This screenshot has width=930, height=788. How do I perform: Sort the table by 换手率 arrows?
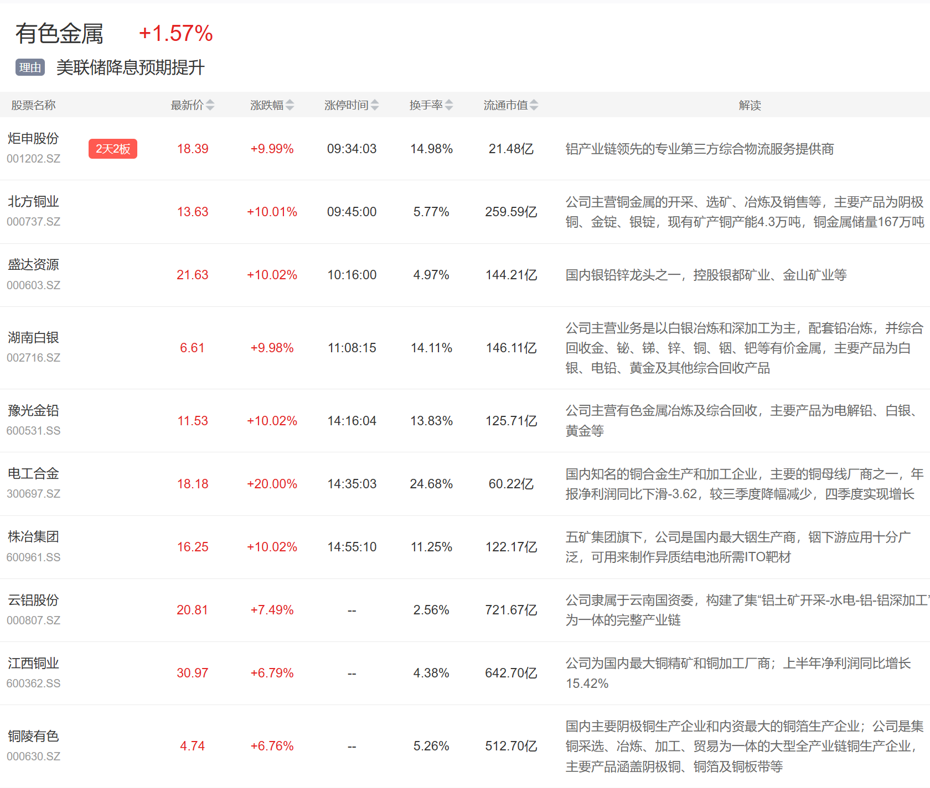(x=449, y=105)
